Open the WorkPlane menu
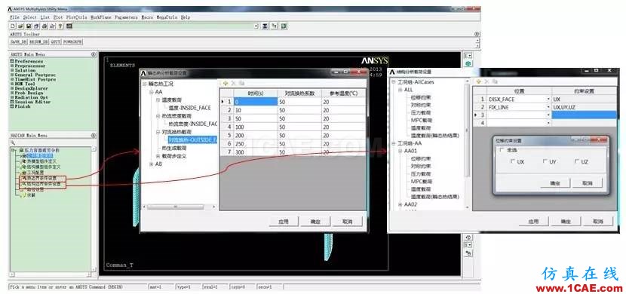This screenshot has height=294, width=626. tap(100, 17)
